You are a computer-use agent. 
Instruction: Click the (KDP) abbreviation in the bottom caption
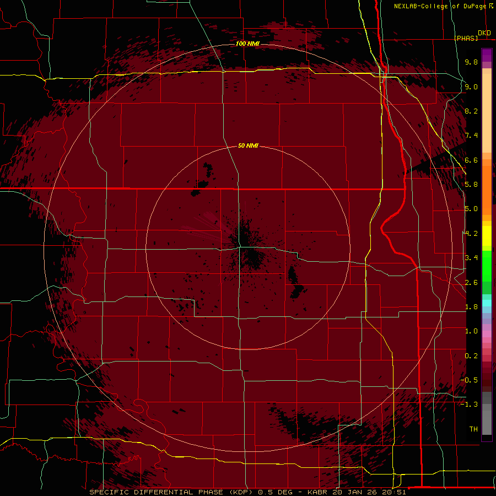pos(241,492)
